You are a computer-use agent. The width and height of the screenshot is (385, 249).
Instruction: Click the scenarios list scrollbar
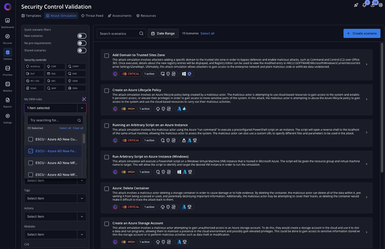(382, 107)
